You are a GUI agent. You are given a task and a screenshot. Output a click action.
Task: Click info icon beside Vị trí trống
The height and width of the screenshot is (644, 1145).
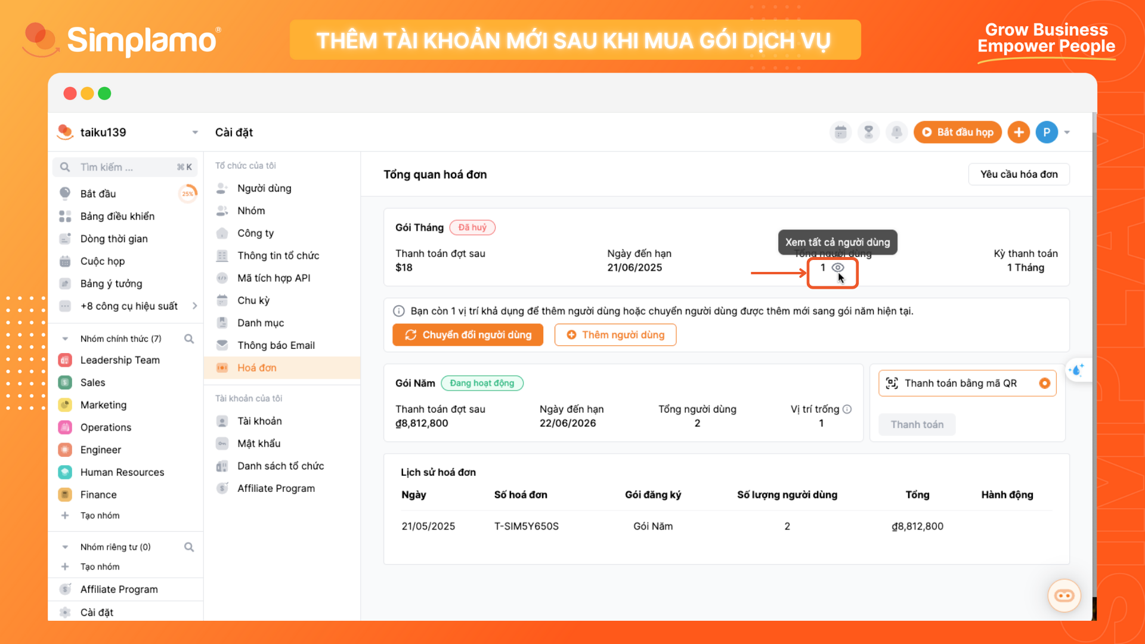(847, 409)
